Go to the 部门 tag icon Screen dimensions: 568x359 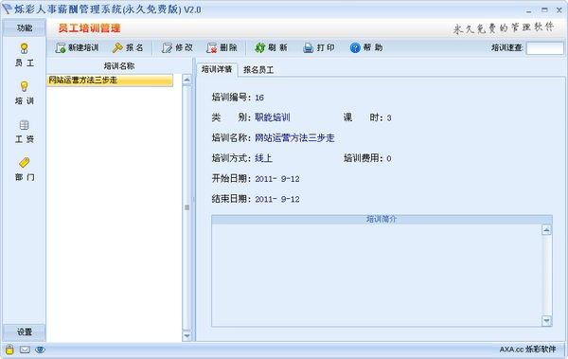click(25, 162)
